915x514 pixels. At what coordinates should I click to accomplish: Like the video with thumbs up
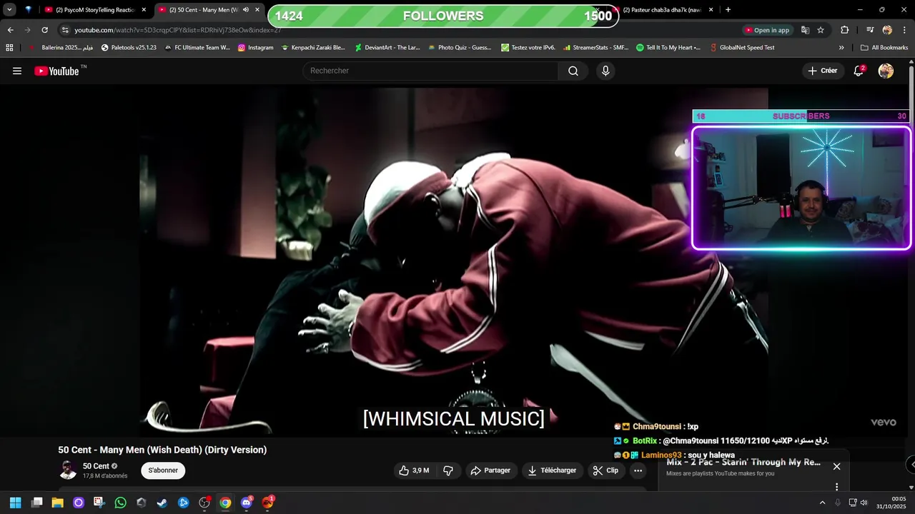click(x=414, y=470)
